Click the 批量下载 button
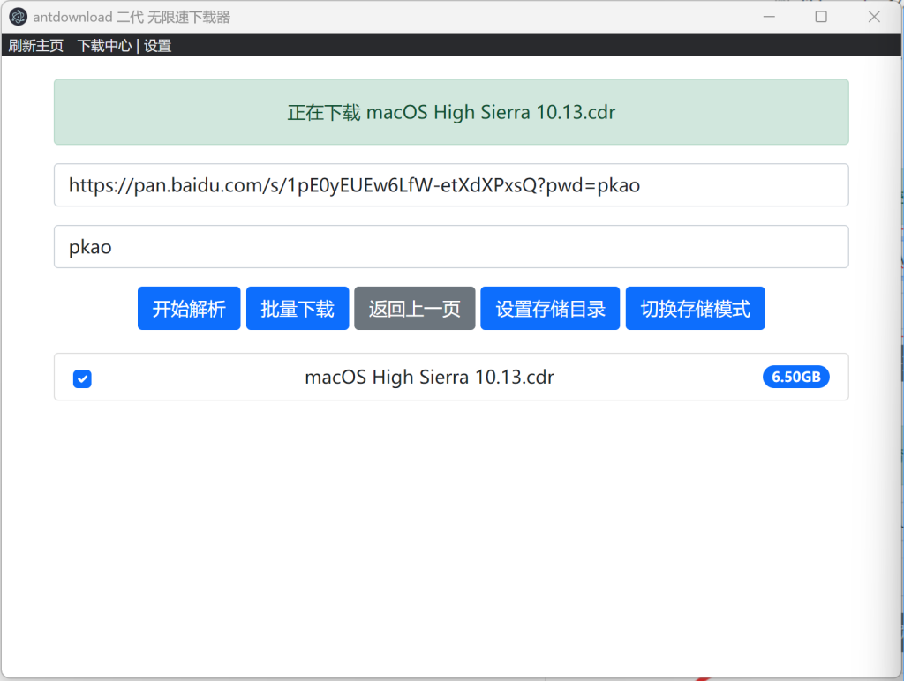This screenshot has height=681, width=904. (x=298, y=308)
